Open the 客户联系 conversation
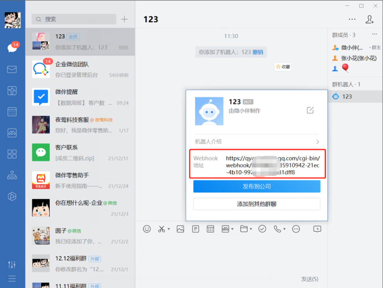This screenshot has width=383, height=288. [80, 153]
